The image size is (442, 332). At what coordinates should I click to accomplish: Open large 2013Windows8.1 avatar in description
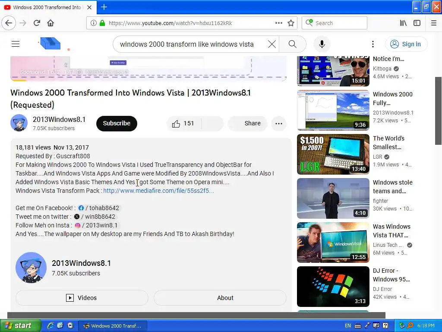point(31,268)
